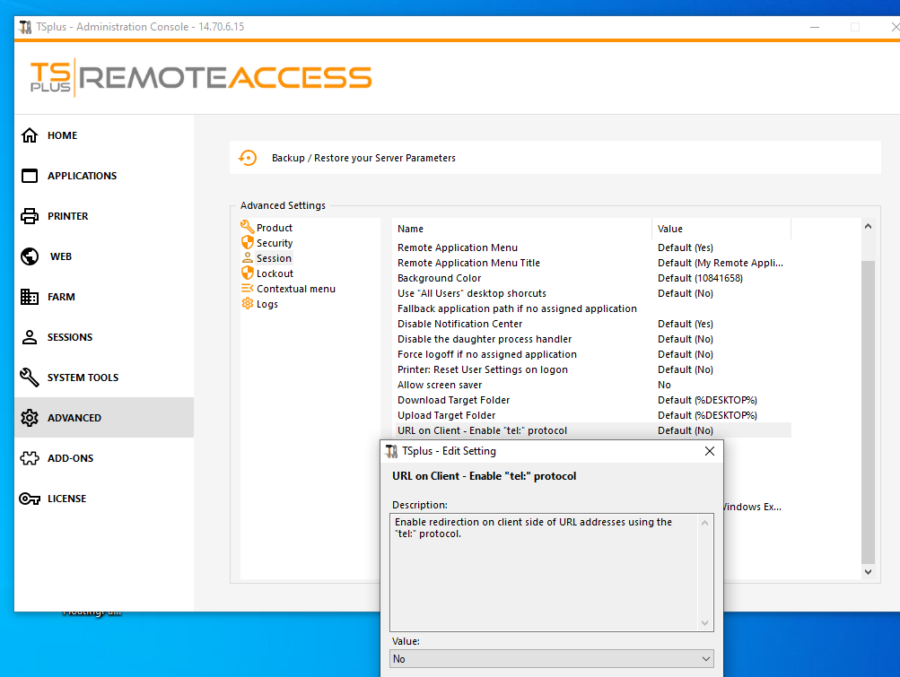Screen dimensions: 900x677
Task: Open System Tools wrench icon
Action: coord(30,378)
